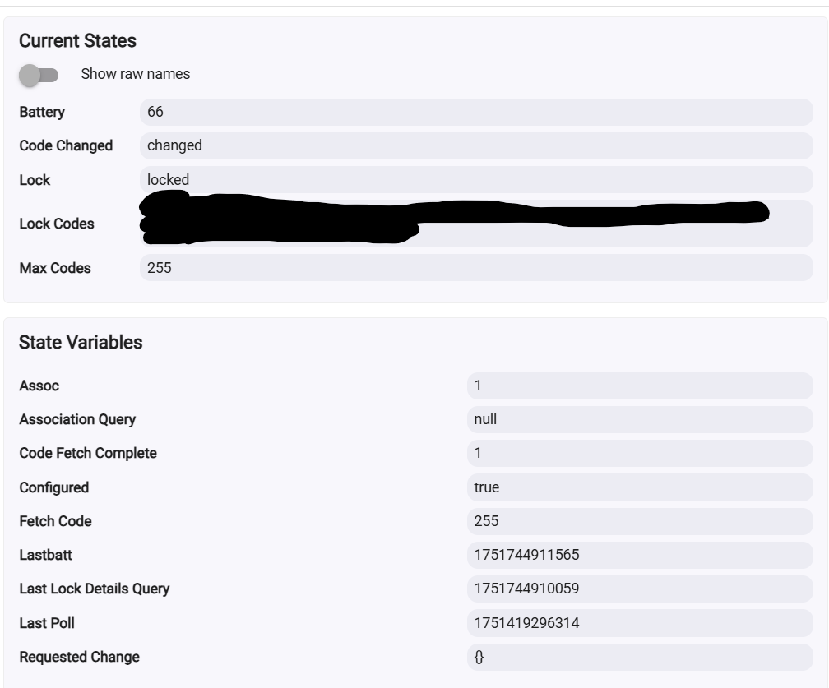Click the Requested Change empty braces field
829x688 pixels.
pos(640,657)
